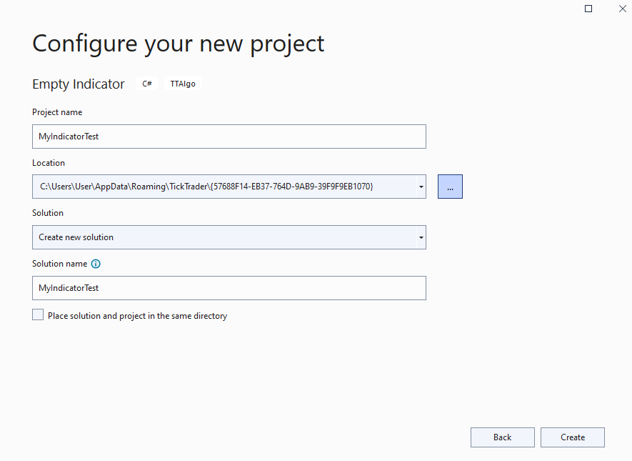This screenshot has height=461, width=632.
Task: Click the 'Configure your new project' heading
Action: click(x=178, y=44)
